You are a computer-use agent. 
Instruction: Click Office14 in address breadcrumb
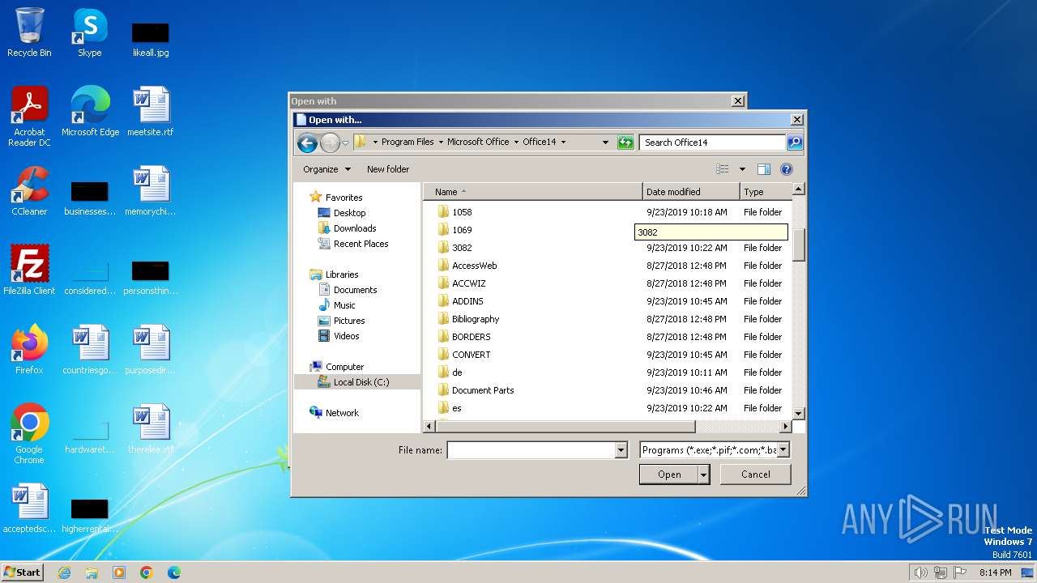click(x=540, y=142)
